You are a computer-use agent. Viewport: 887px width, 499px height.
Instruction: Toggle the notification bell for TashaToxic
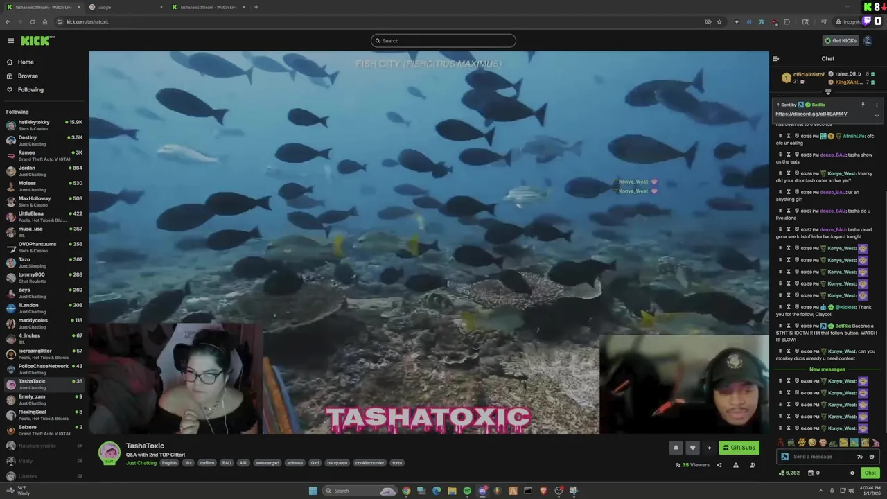pos(676,448)
